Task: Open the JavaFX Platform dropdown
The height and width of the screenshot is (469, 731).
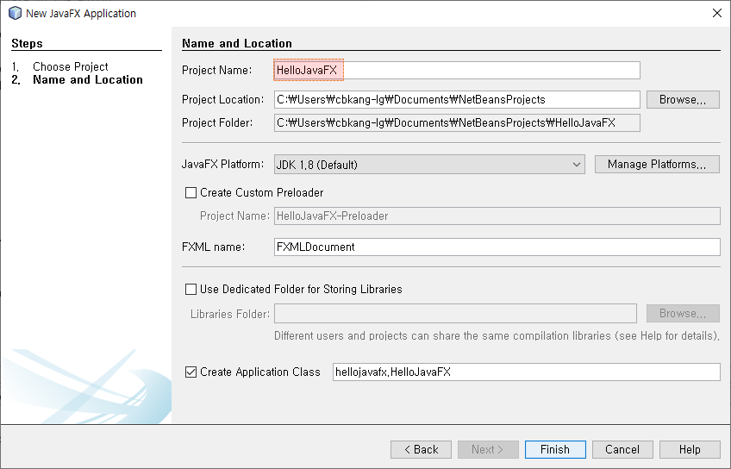Action: [x=429, y=165]
